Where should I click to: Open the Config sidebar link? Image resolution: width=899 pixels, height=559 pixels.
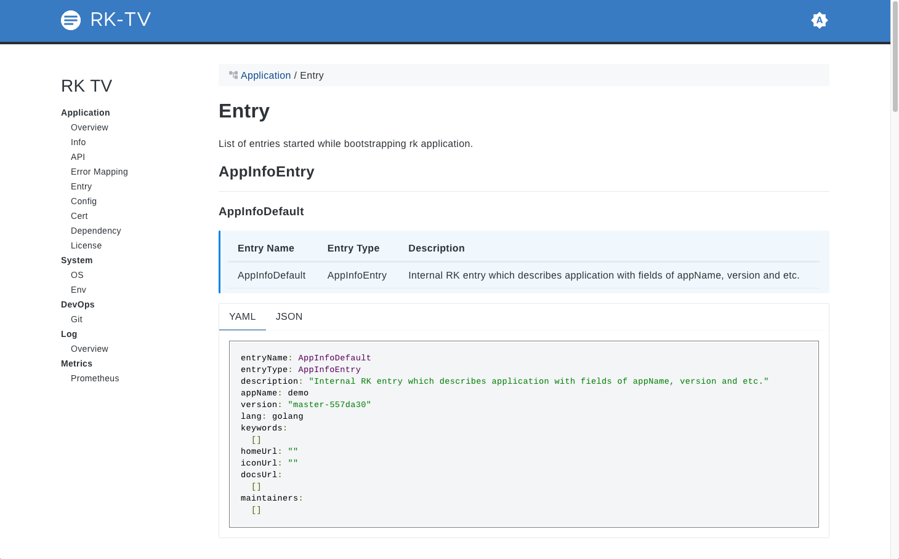point(84,201)
